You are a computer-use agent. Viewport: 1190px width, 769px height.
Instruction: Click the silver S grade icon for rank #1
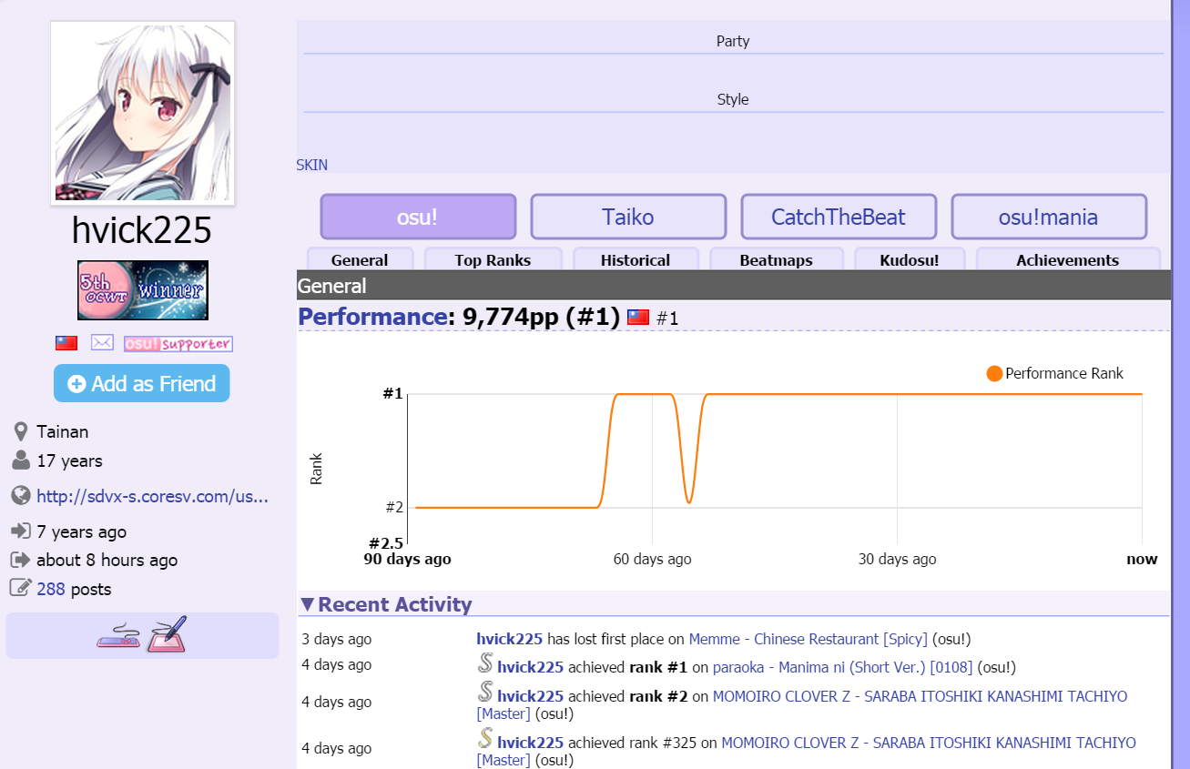coord(485,664)
